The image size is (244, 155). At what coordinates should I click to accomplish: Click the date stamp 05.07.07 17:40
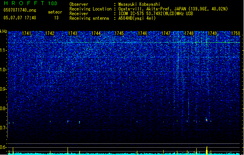tap(20, 18)
